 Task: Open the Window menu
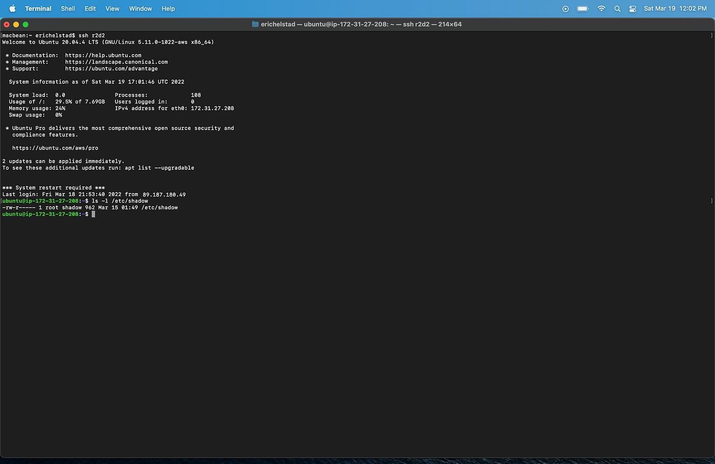pos(140,9)
